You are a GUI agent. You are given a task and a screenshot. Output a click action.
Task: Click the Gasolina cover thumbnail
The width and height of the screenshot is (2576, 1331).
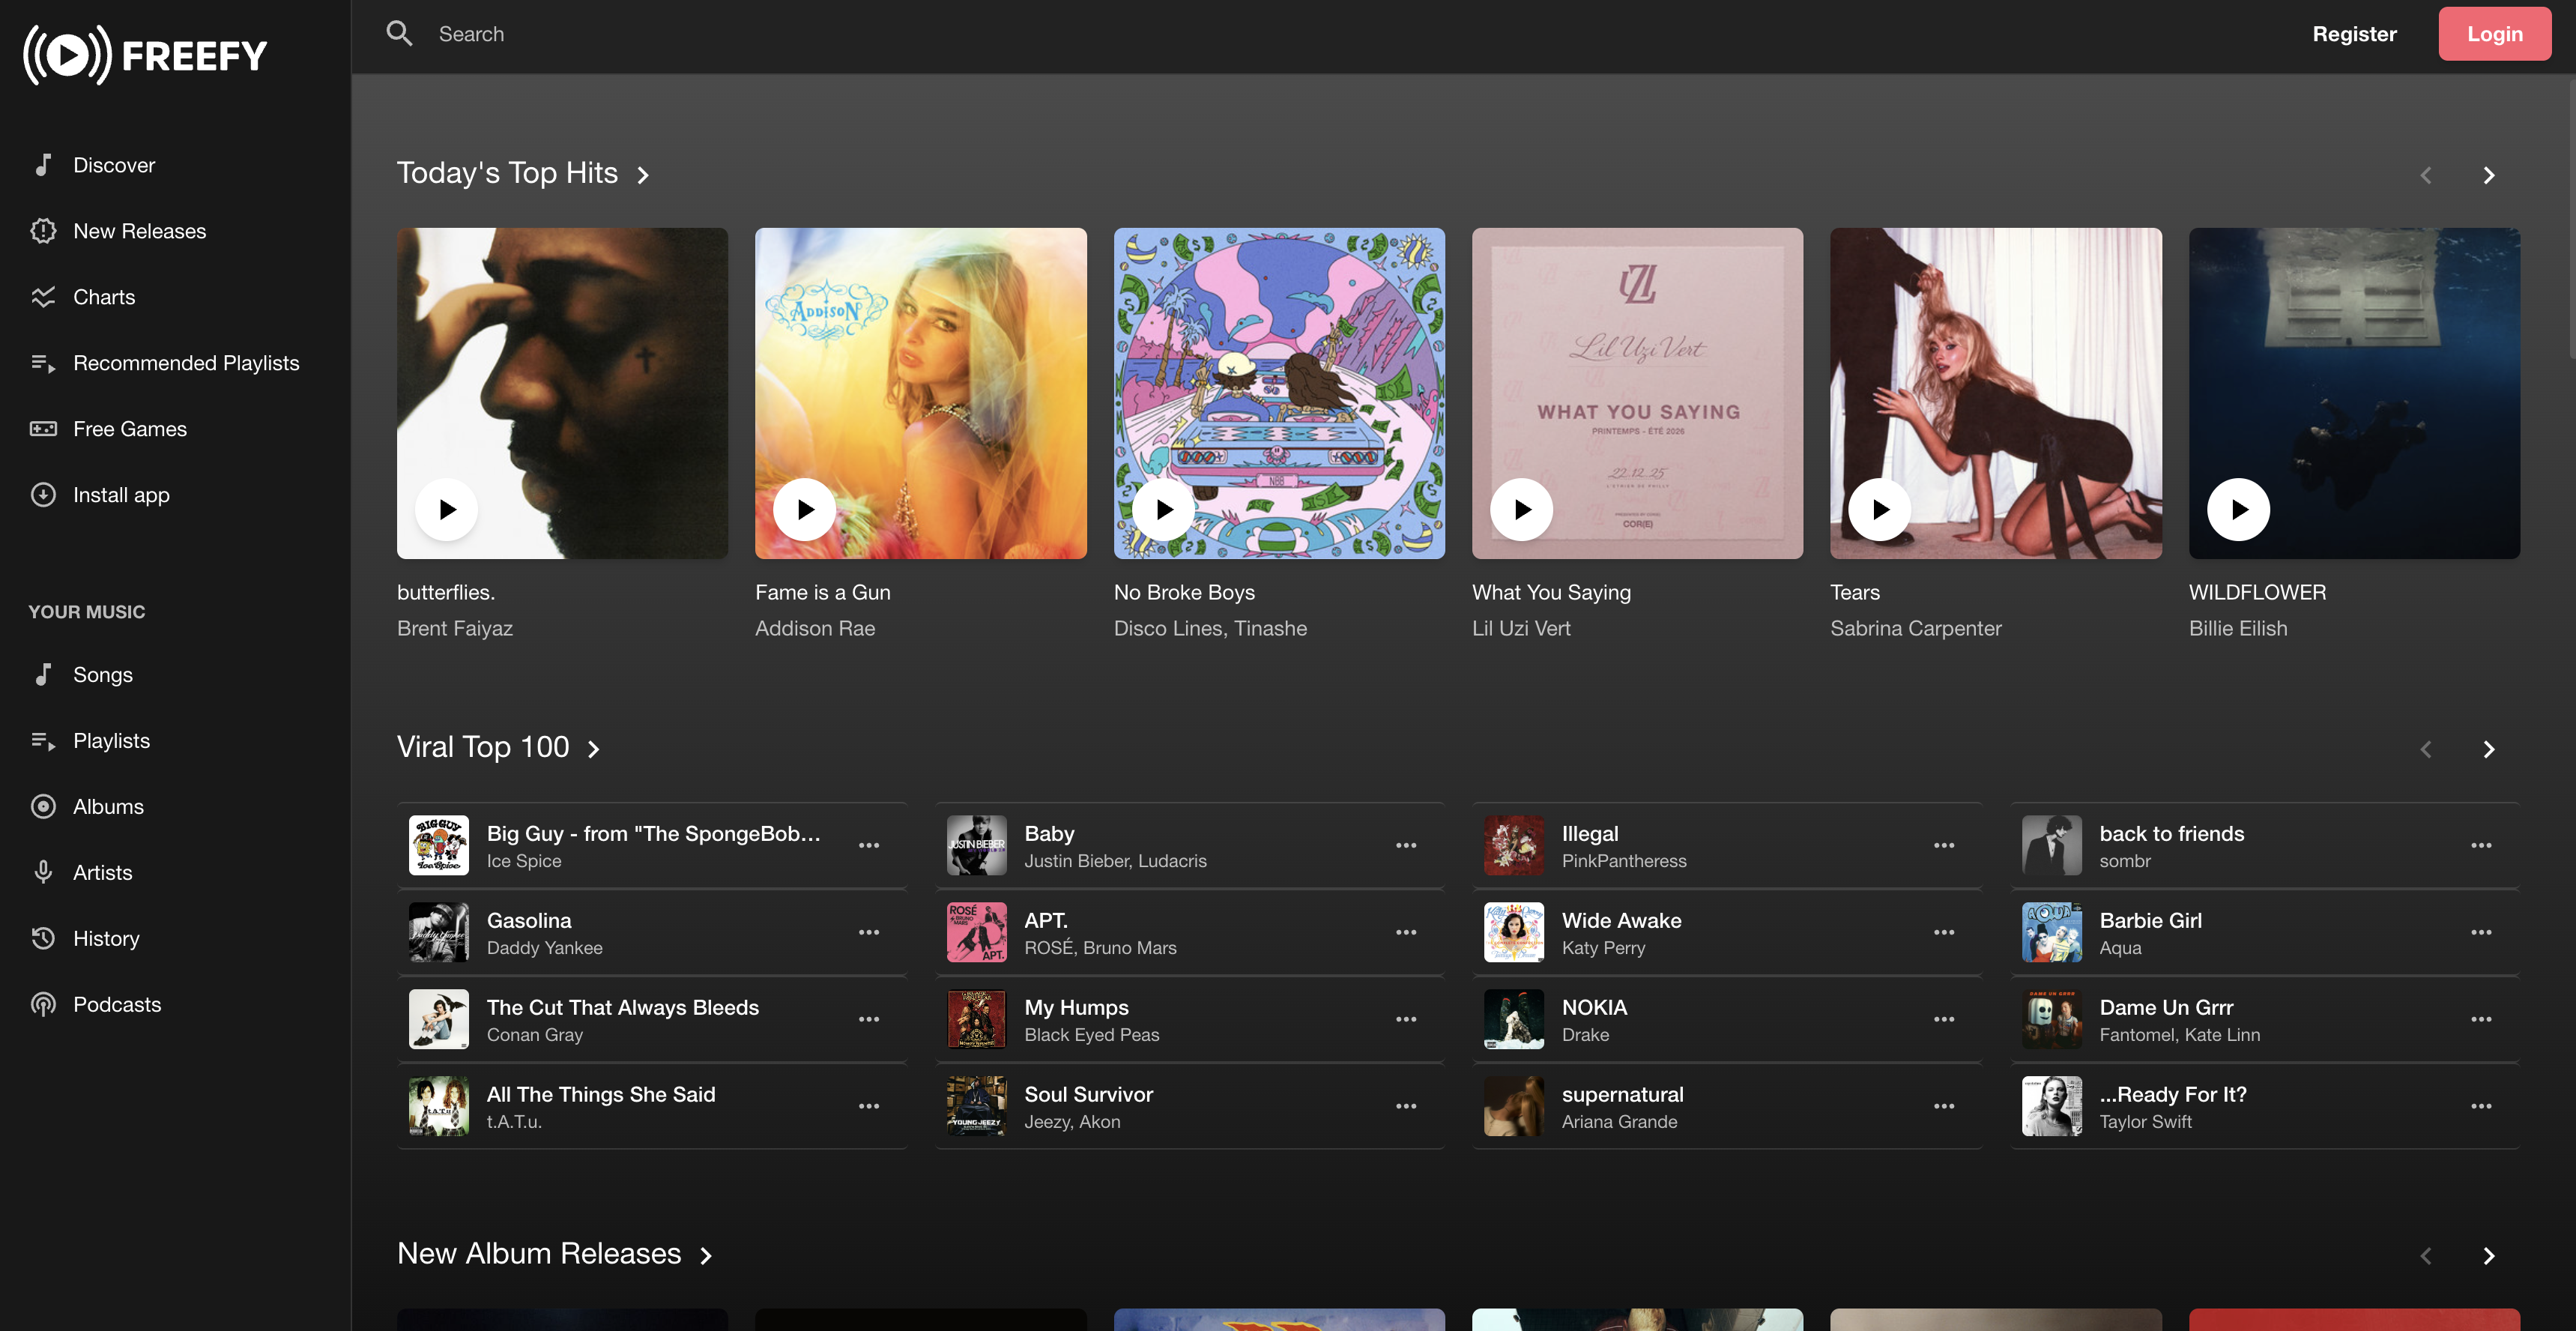(438, 933)
